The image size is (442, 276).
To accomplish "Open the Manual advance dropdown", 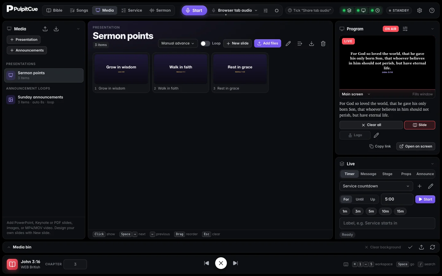I will pos(178,44).
